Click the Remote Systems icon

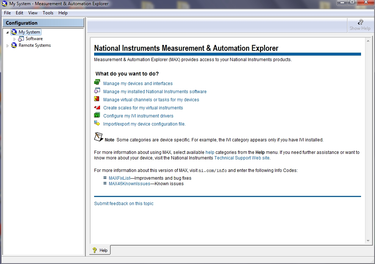coord(14,45)
